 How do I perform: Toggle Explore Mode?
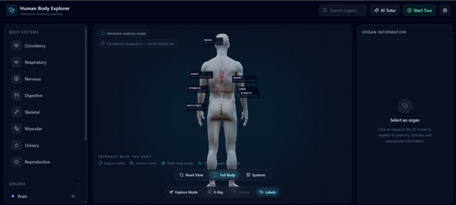[183, 192]
